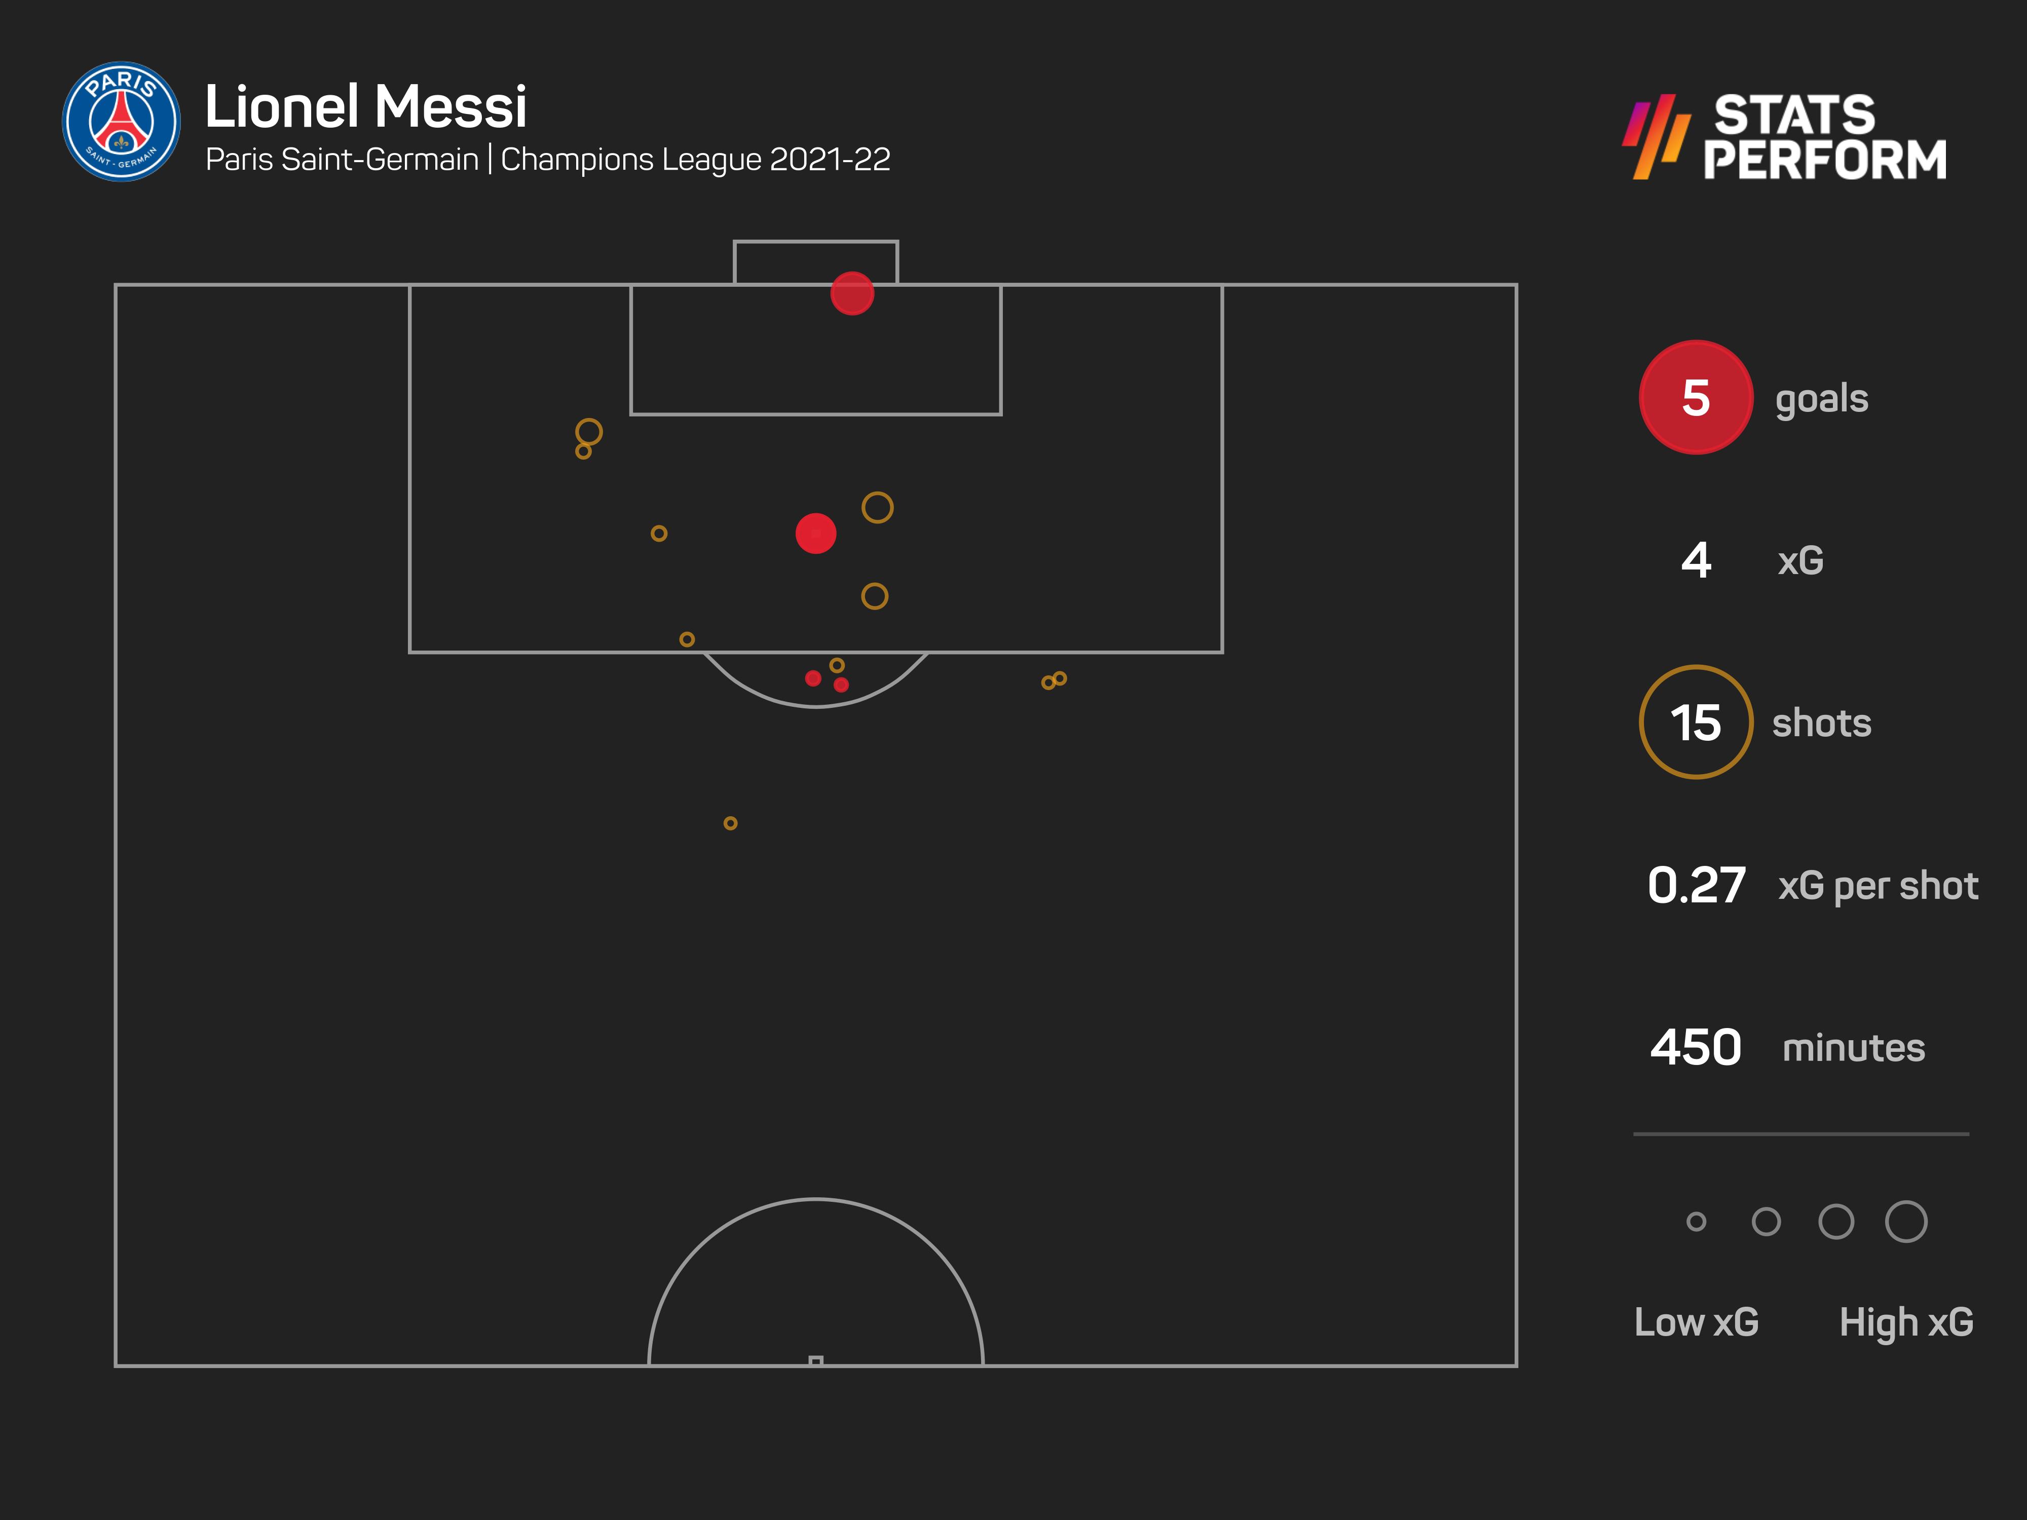Select the smallest legend circle above Low xG
2027x1520 pixels.
click(x=1696, y=1221)
